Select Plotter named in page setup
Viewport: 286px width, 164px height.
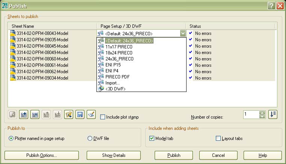tap(11, 138)
